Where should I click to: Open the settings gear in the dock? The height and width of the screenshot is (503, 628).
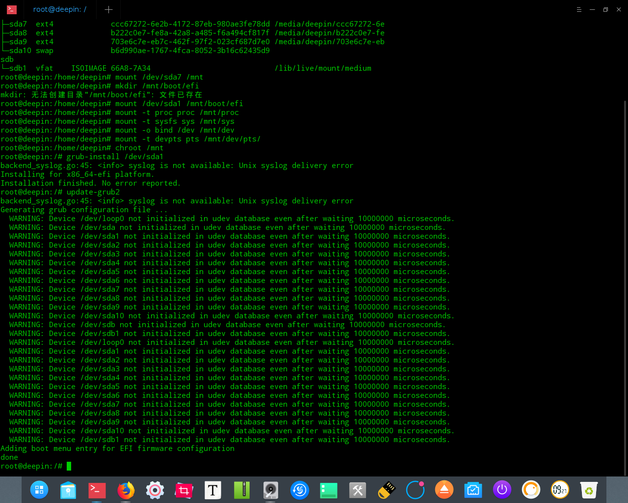(x=155, y=490)
